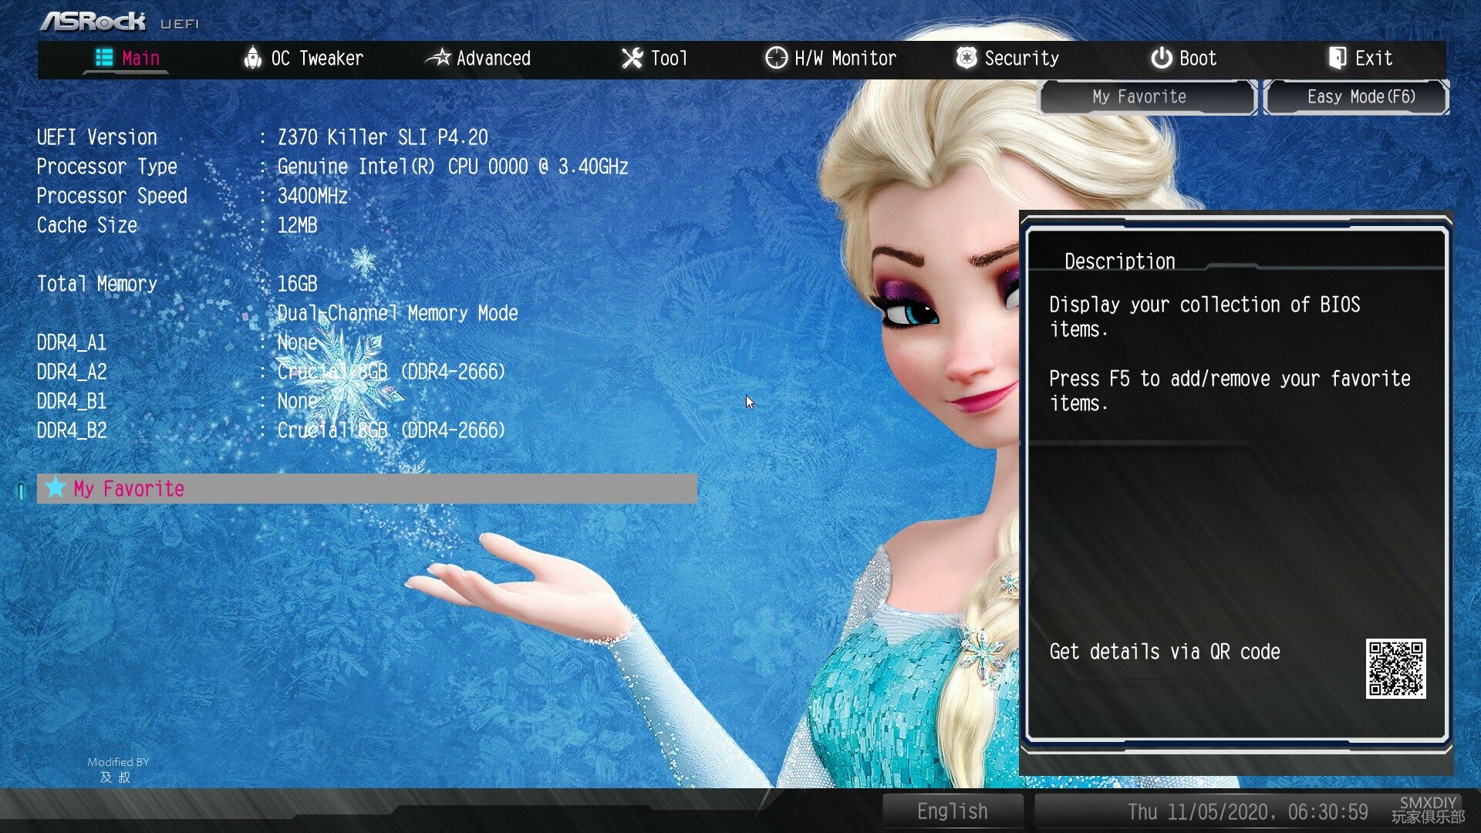Open the H/W Monitor tab
This screenshot has height=833, width=1481.
tap(831, 59)
